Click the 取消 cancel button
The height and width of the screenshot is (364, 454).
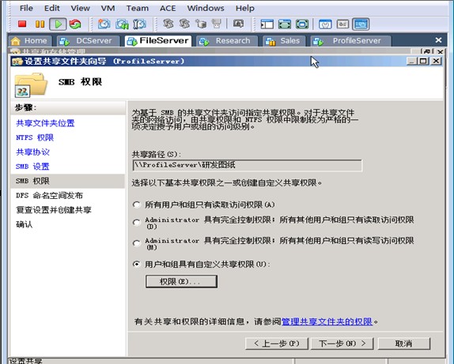[x=403, y=343]
